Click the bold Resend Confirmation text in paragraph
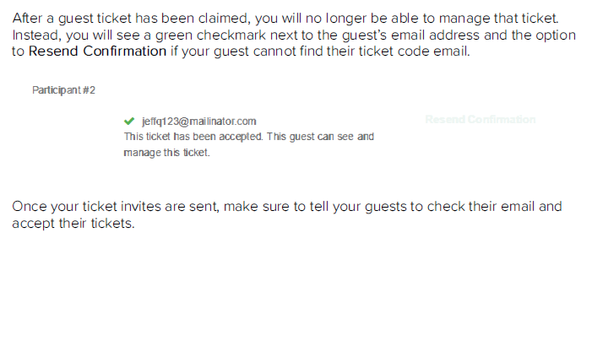 [x=98, y=51]
